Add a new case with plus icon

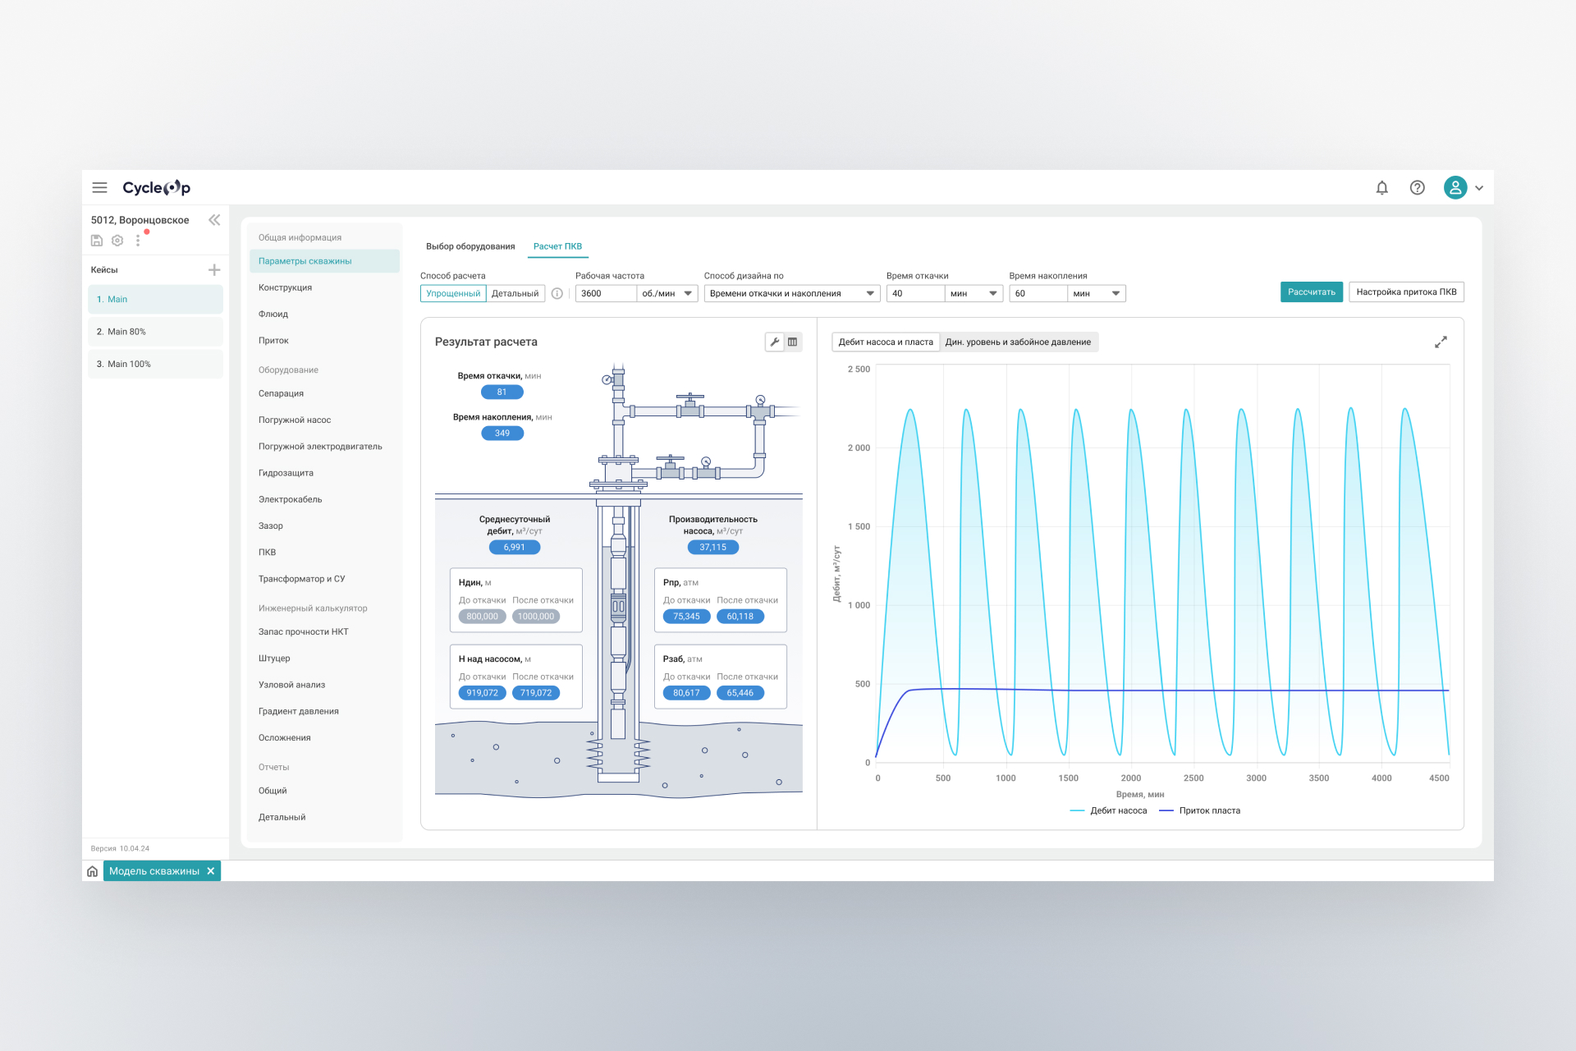214,269
